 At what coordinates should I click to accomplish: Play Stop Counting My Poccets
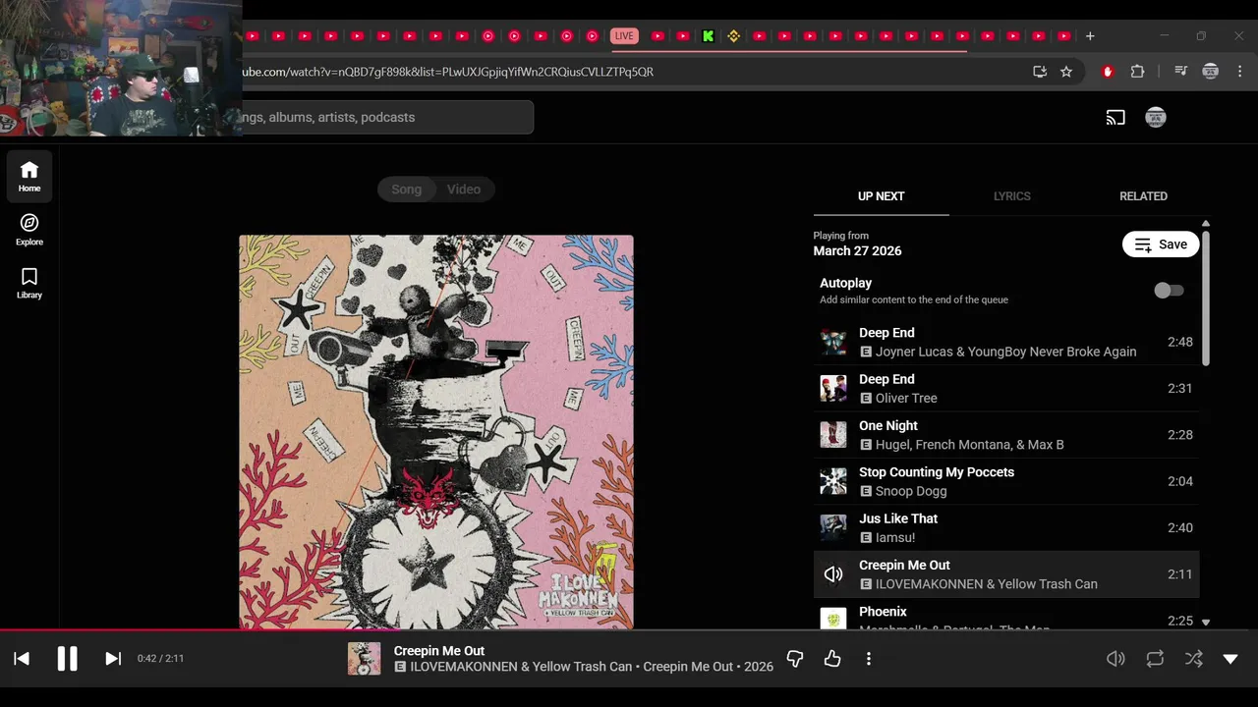[1006, 481]
